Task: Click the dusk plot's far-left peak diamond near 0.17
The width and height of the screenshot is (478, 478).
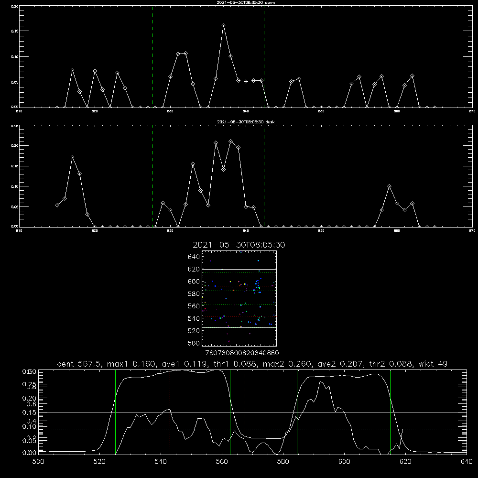Action: click(x=72, y=157)
